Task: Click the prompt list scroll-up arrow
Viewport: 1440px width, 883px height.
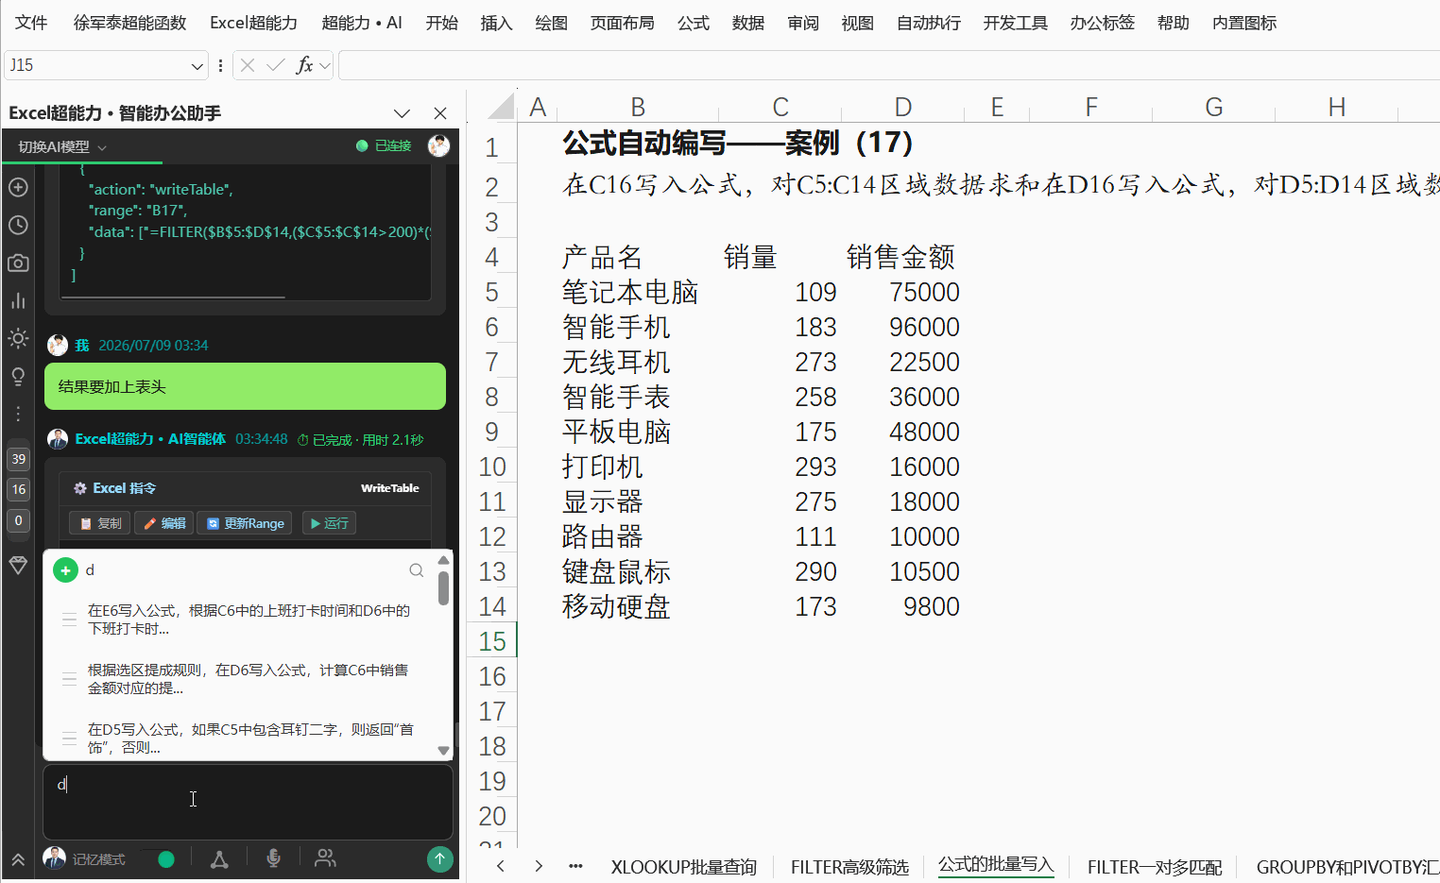Action: coord(443,560)
